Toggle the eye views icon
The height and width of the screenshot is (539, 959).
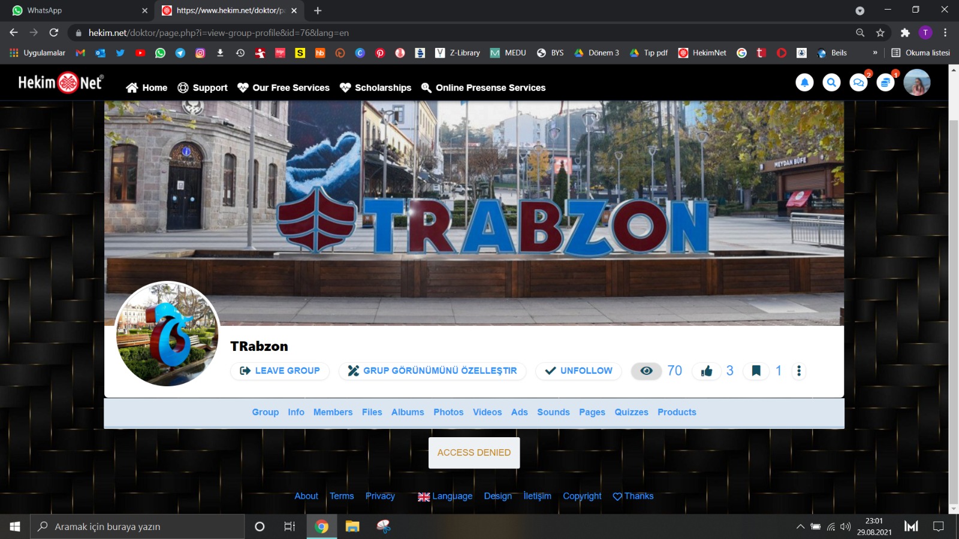click(x=646, y=371)
